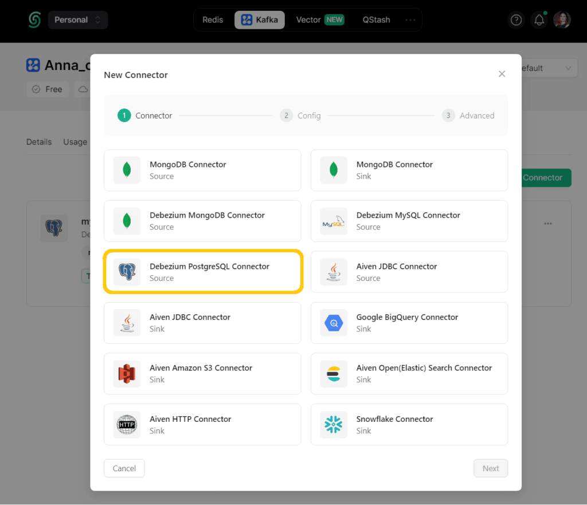This screenshot has width=587, height=505.
Task: Click the Java icon for JDBC Sink
Action: click(x=127, y=323)
